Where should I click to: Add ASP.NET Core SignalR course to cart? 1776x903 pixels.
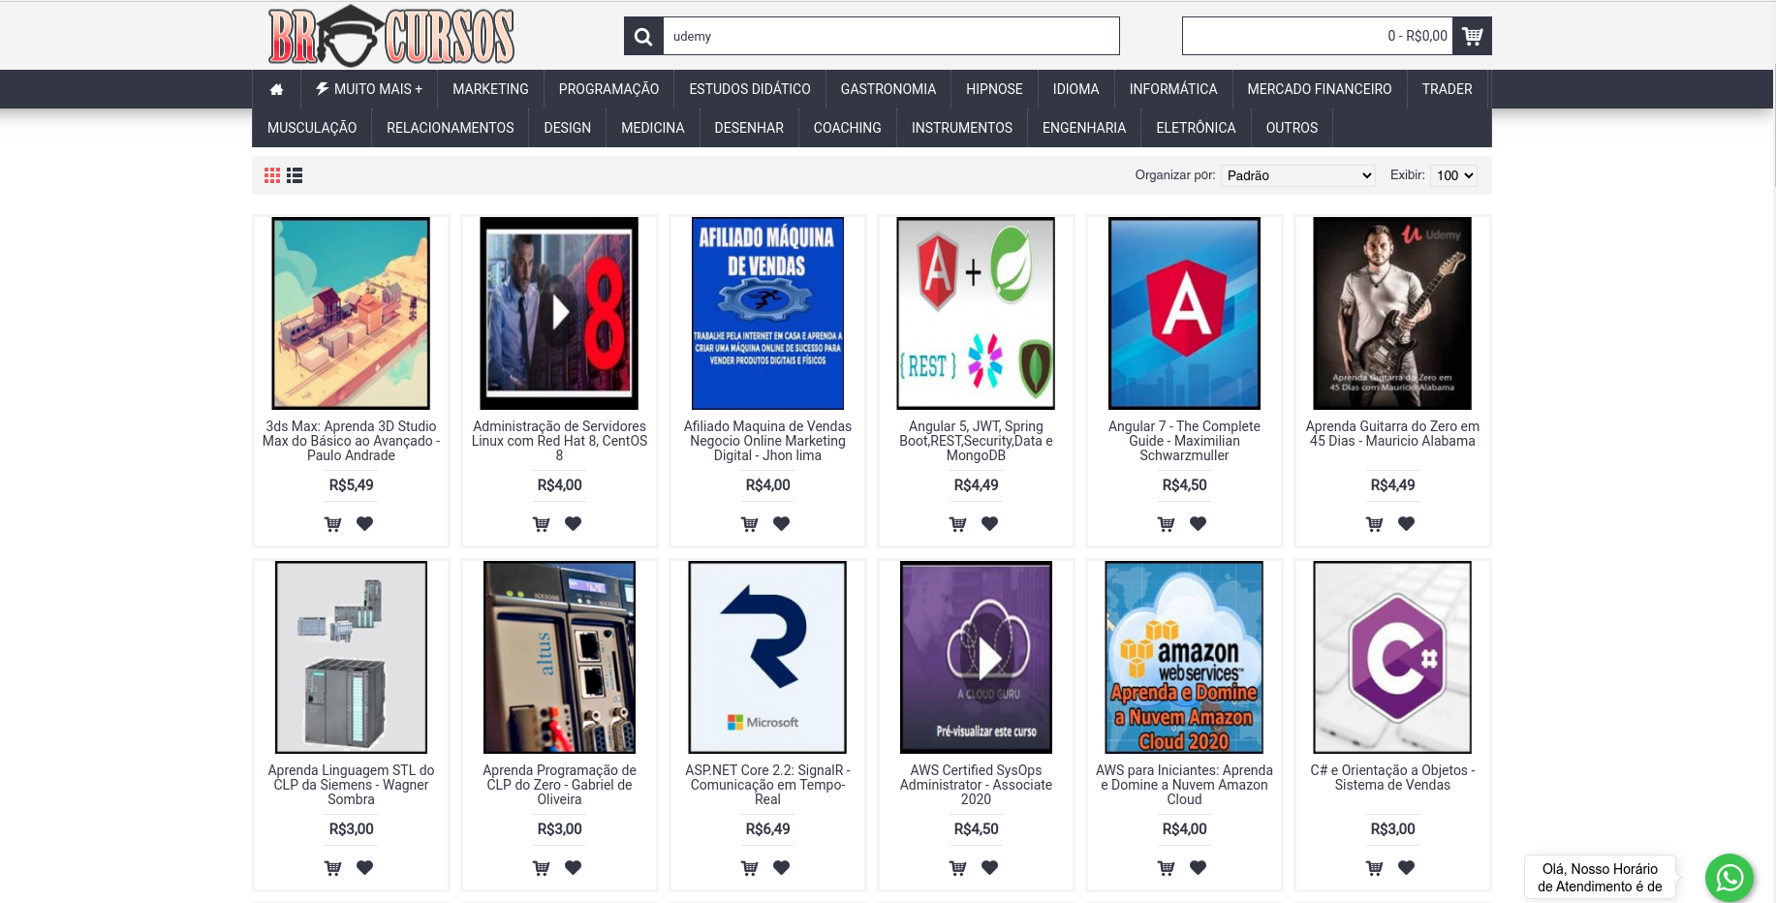(750, 868)
